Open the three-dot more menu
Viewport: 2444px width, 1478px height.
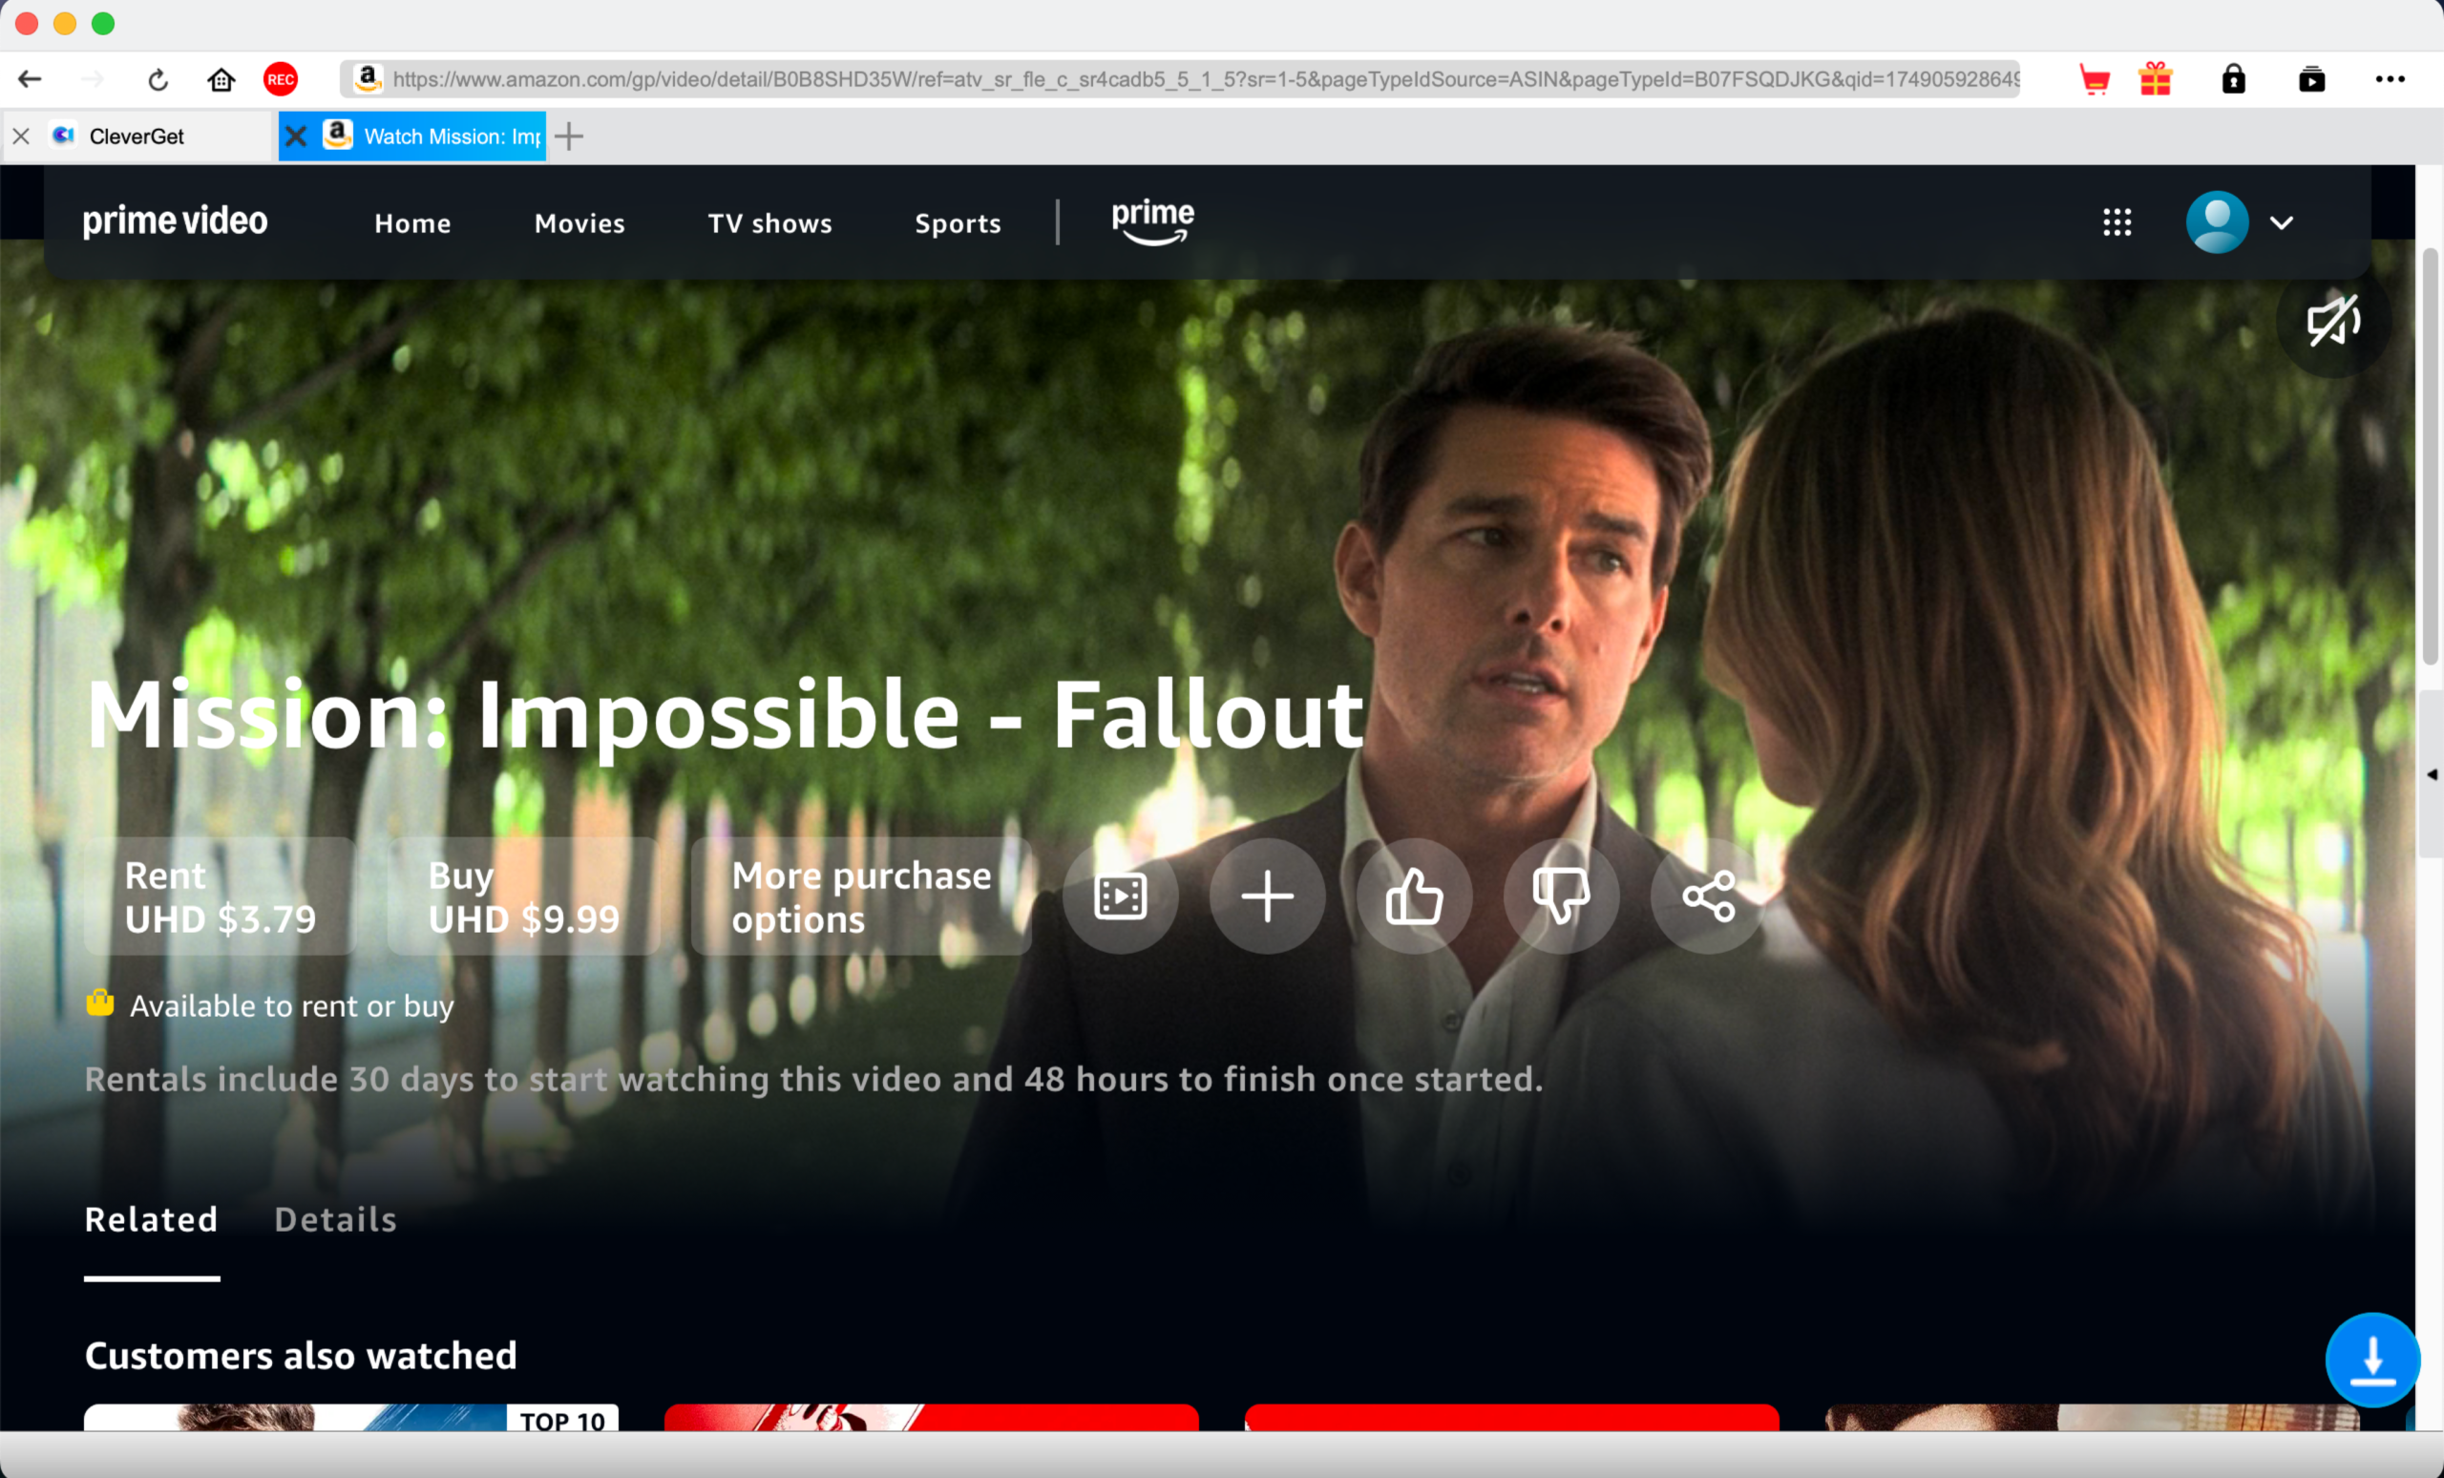pyautogui.click(x=2390, y=79)
